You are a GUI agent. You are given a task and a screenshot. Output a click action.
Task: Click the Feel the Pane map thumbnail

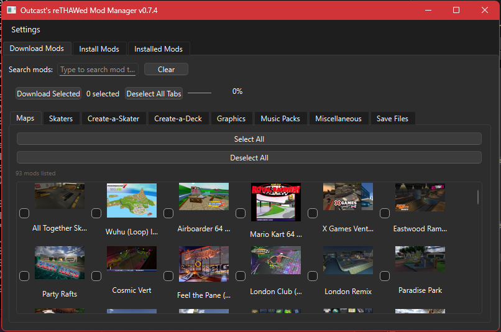click(204, 264)
